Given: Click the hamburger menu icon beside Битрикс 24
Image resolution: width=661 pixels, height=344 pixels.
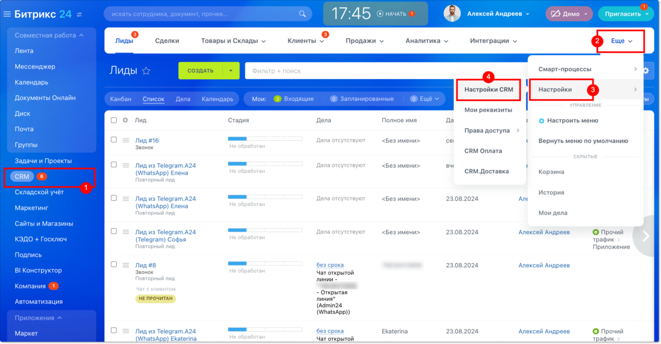Looking at the screenshot, I should 7,14.
